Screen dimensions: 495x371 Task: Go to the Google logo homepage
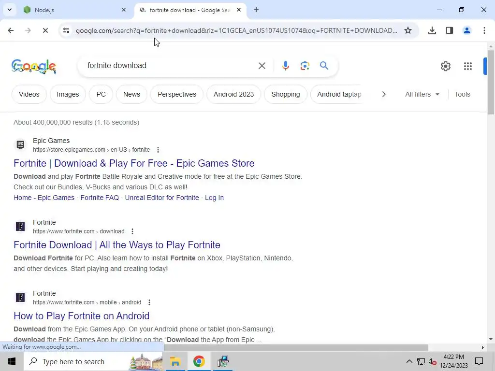34,66
